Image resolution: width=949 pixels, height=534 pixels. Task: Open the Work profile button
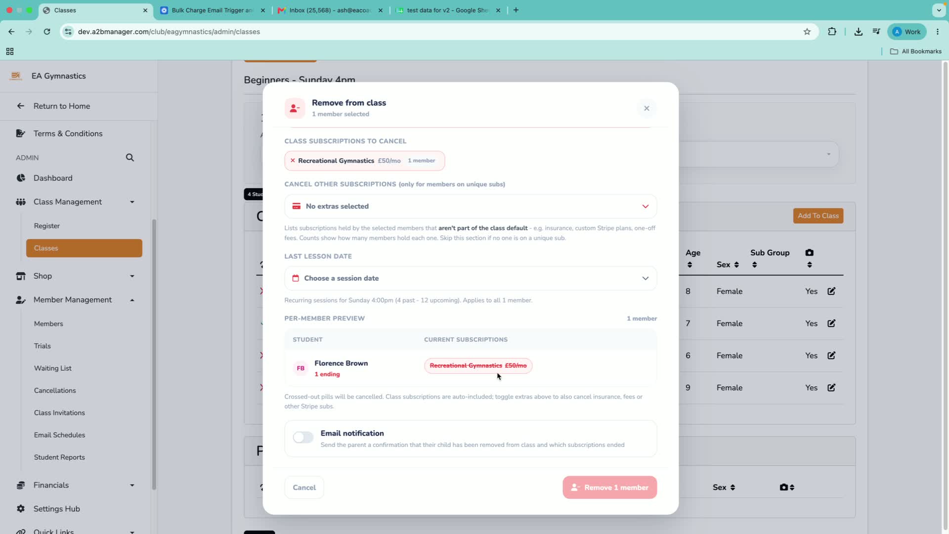click(x=907, y=32)
